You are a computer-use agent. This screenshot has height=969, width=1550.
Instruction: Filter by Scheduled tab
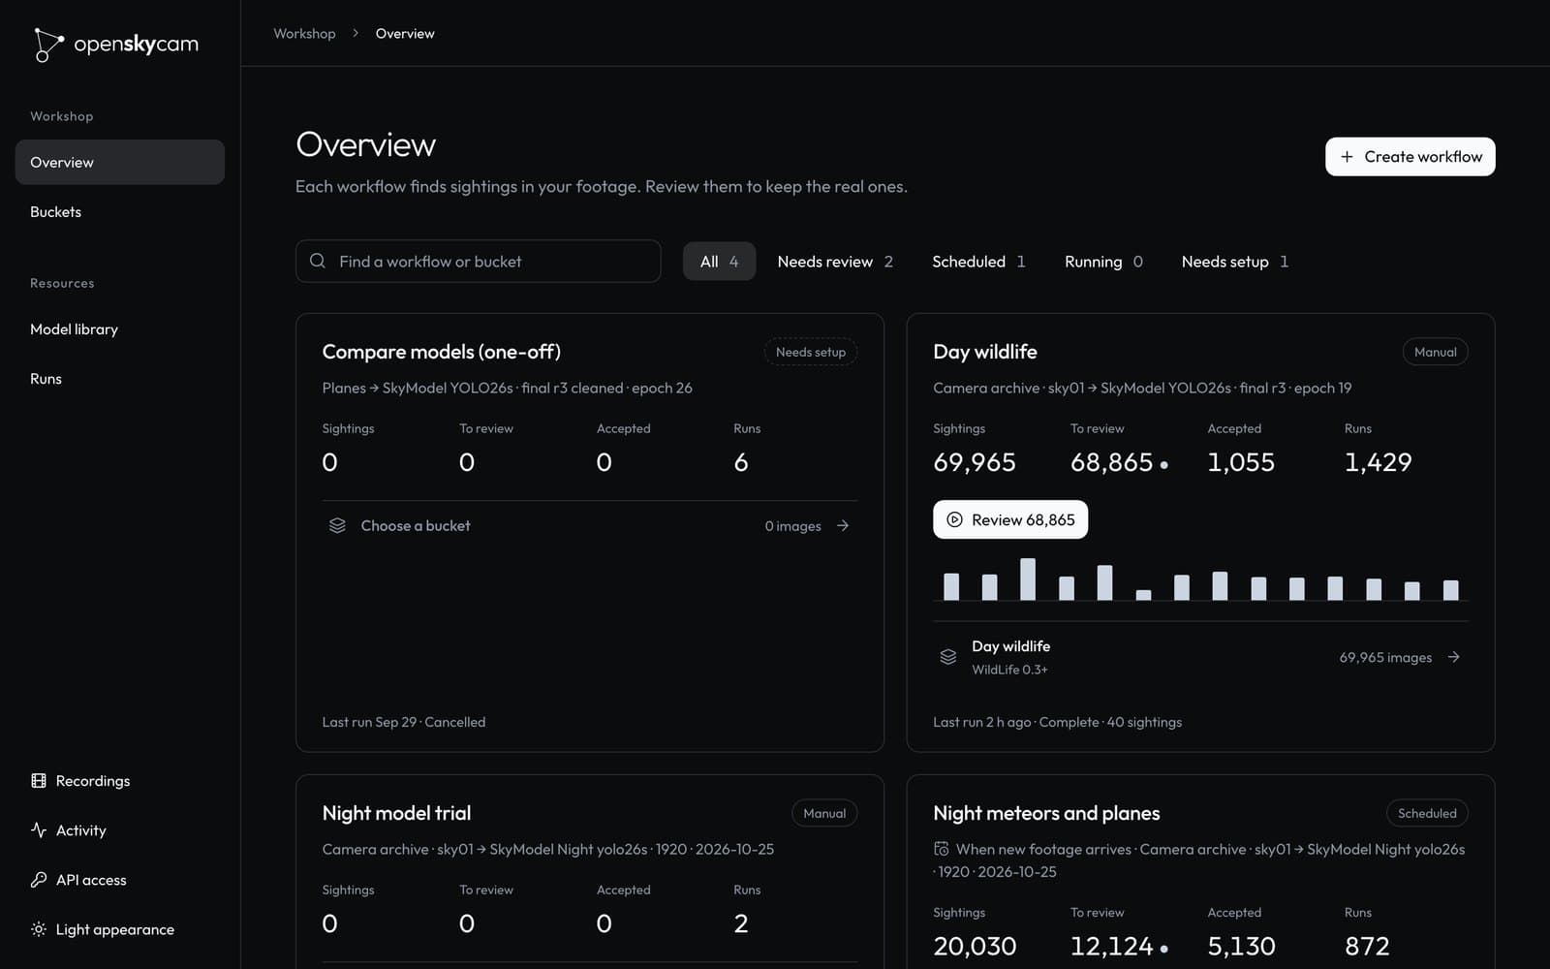tap(978, 262)
